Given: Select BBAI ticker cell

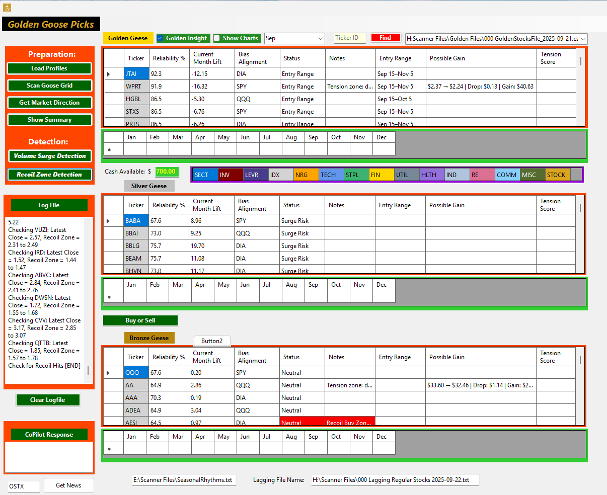Looking at the screenshot, I should tap(136, 233).
